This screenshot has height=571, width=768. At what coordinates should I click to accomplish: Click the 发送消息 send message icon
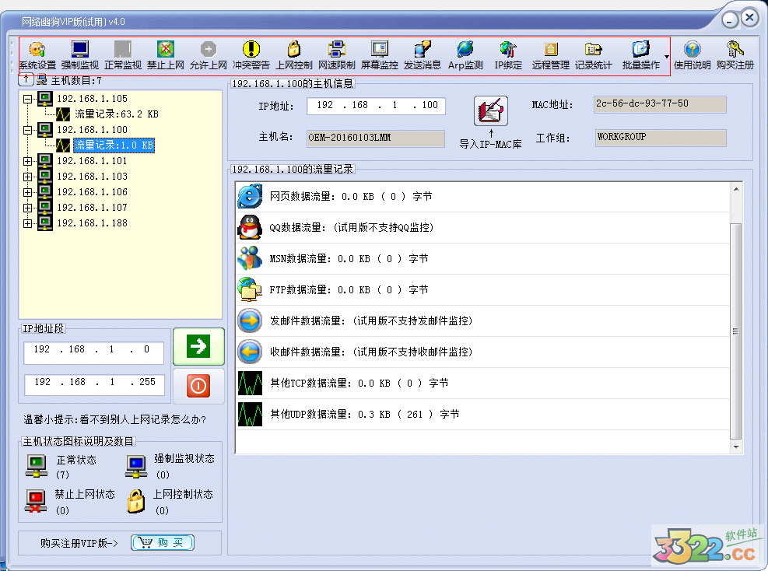point(423,55)
